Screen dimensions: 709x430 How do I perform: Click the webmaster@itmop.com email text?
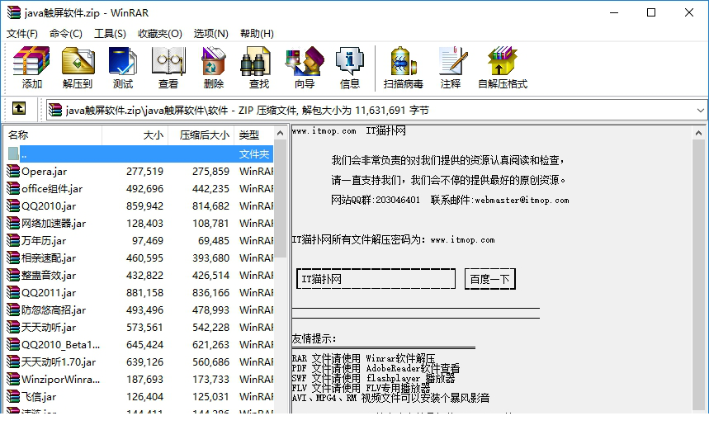pyautogui.click(x=522, y=200)
